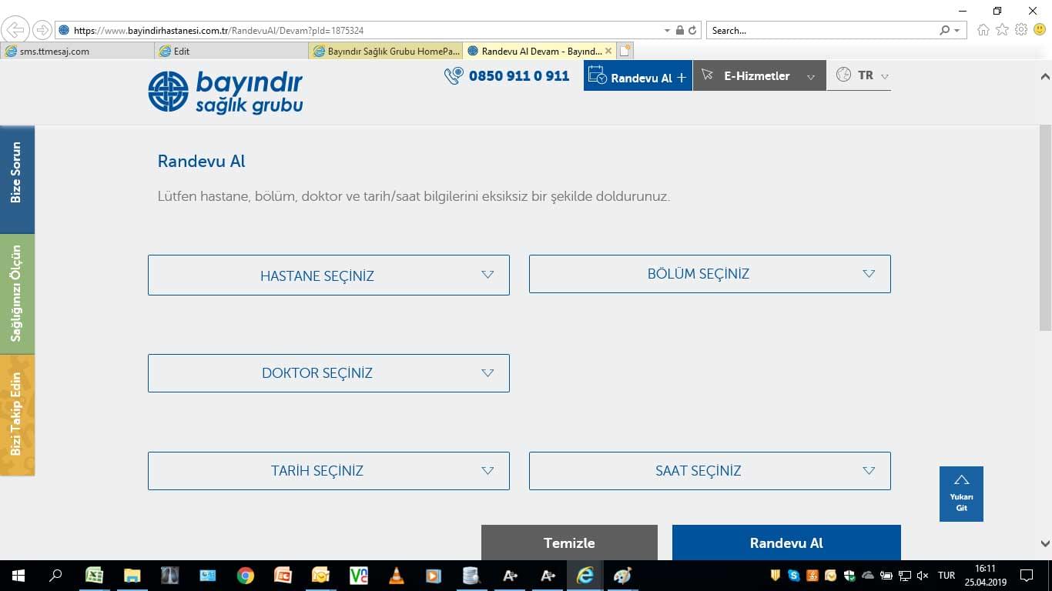Click the blue Randevu Al submit button
This screenshot has height=591, width=1052.
(x=786, y=543)
